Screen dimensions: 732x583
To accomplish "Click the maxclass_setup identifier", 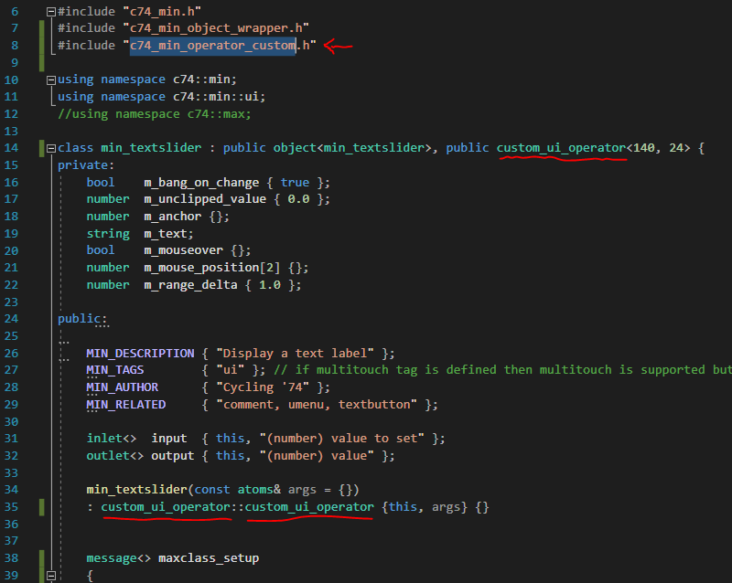I will [209, 558].
